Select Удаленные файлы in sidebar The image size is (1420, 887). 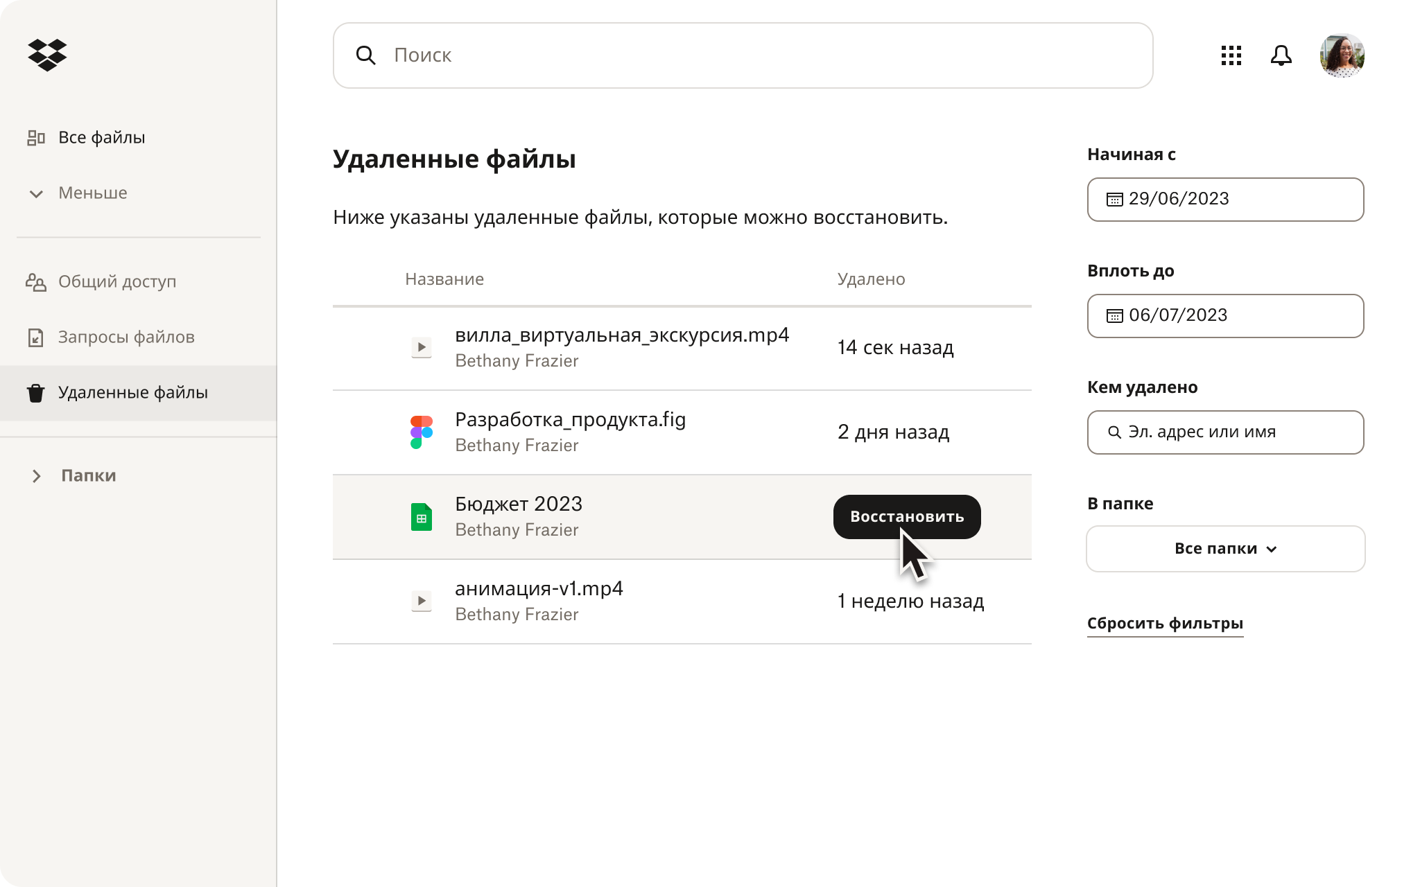pos(138,393)
